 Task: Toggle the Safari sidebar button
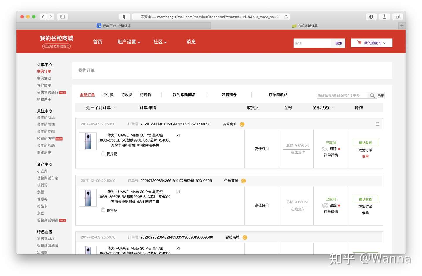pos(63,17)
